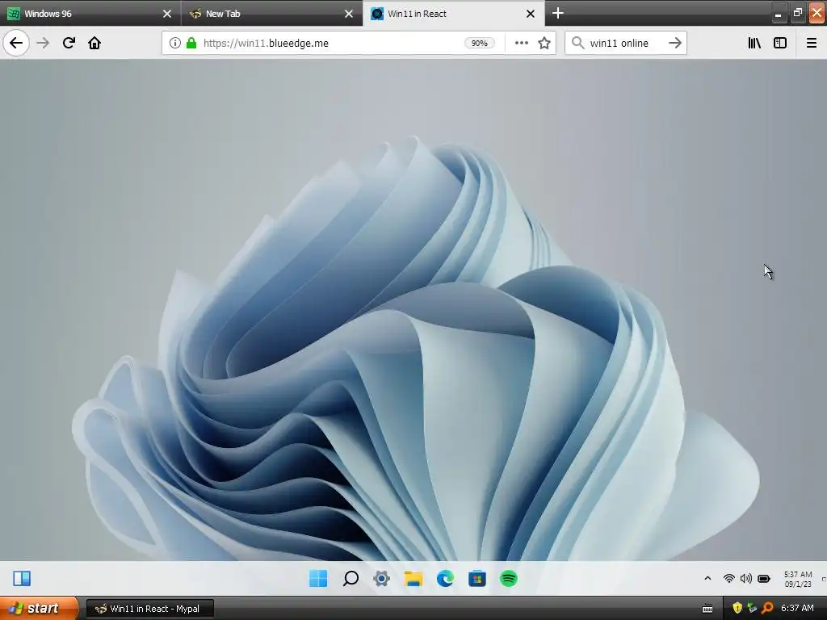Viewport: 827px width, 620px height.
Task: Show site information icon in address bar
Action: [175, 43]
